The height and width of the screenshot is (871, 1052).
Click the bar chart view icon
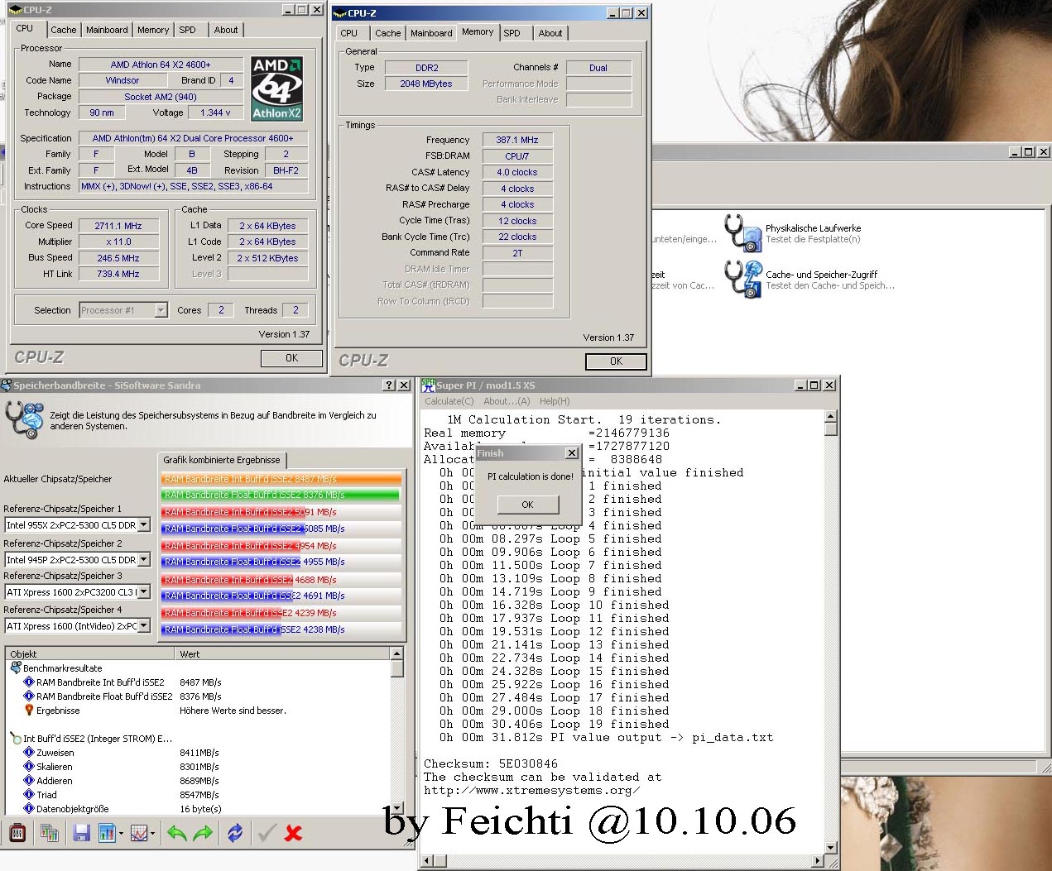(x=107, y=833)
